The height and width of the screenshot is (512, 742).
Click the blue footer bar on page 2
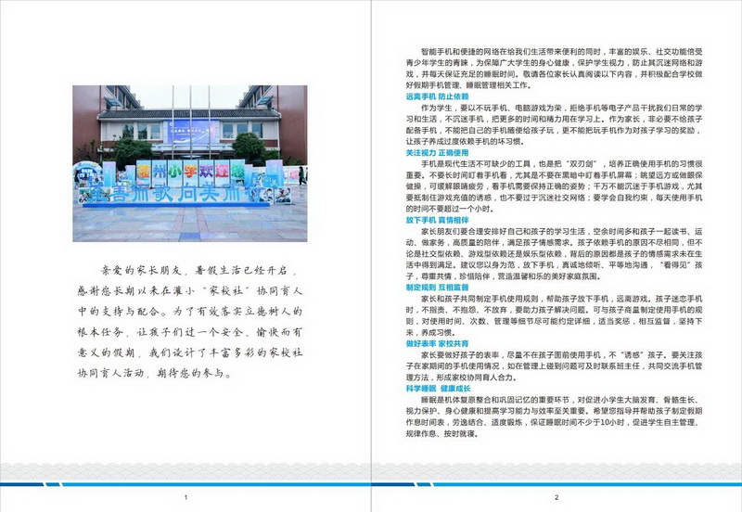coord(556,484)
